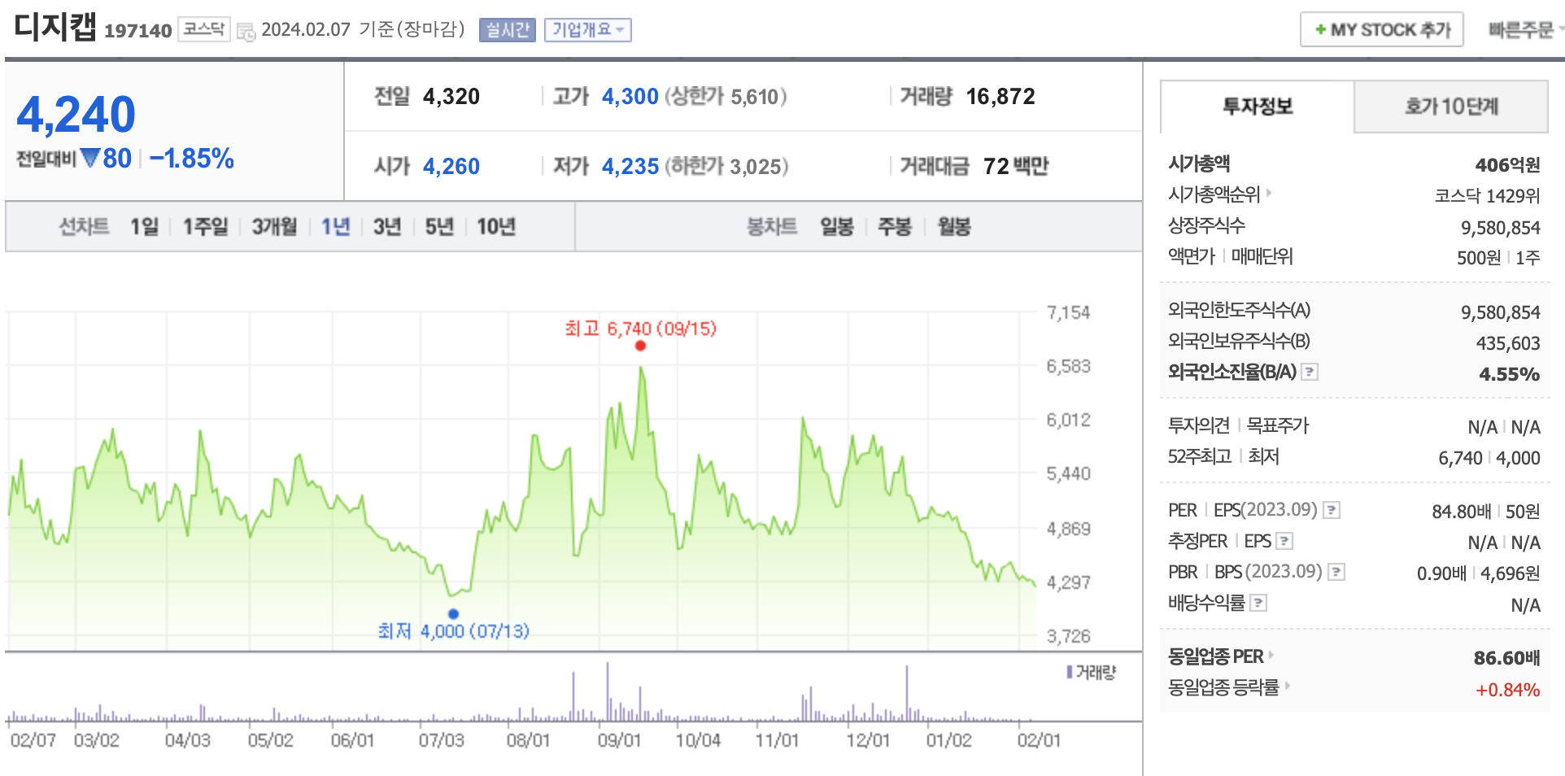Click the +0.84% sector change value

(1508, 690)
